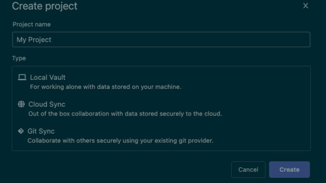Select the Local Vault type option
326x183 pixels.
pos(161,82)
